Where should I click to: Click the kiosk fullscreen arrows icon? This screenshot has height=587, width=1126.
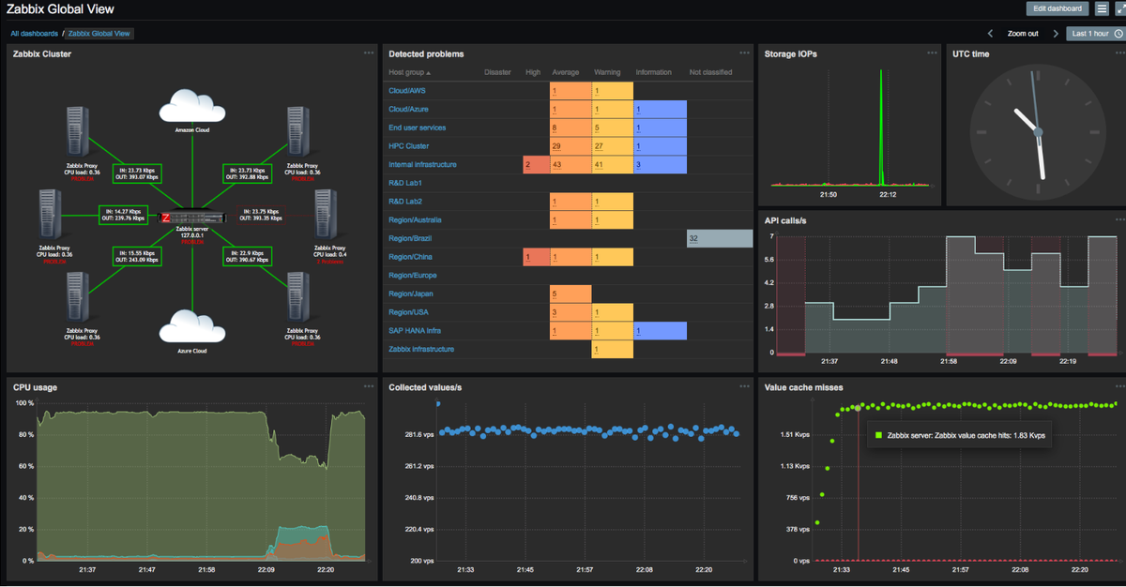(1120, 8)
